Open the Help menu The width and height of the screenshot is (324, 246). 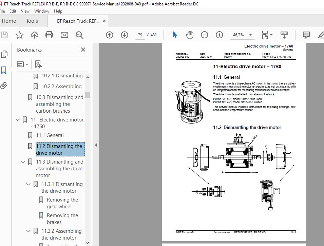[x=58, y=11]
